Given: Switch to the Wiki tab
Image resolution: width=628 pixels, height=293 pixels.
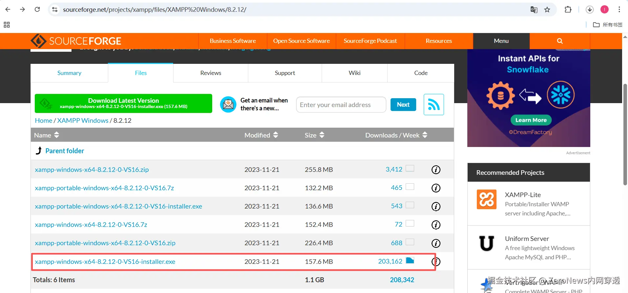Looking at the screenshot, I should (355, 73).
